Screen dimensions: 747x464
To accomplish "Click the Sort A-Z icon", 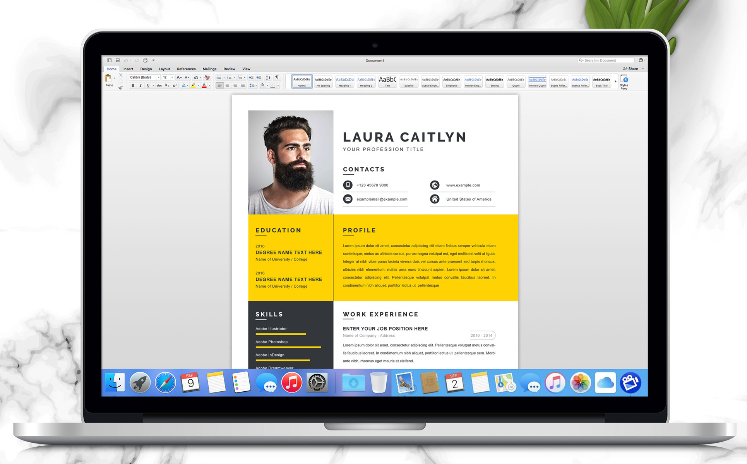I will click(268, 77).
